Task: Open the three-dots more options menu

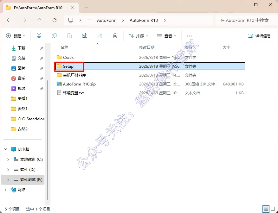Action: coord(189,36)
